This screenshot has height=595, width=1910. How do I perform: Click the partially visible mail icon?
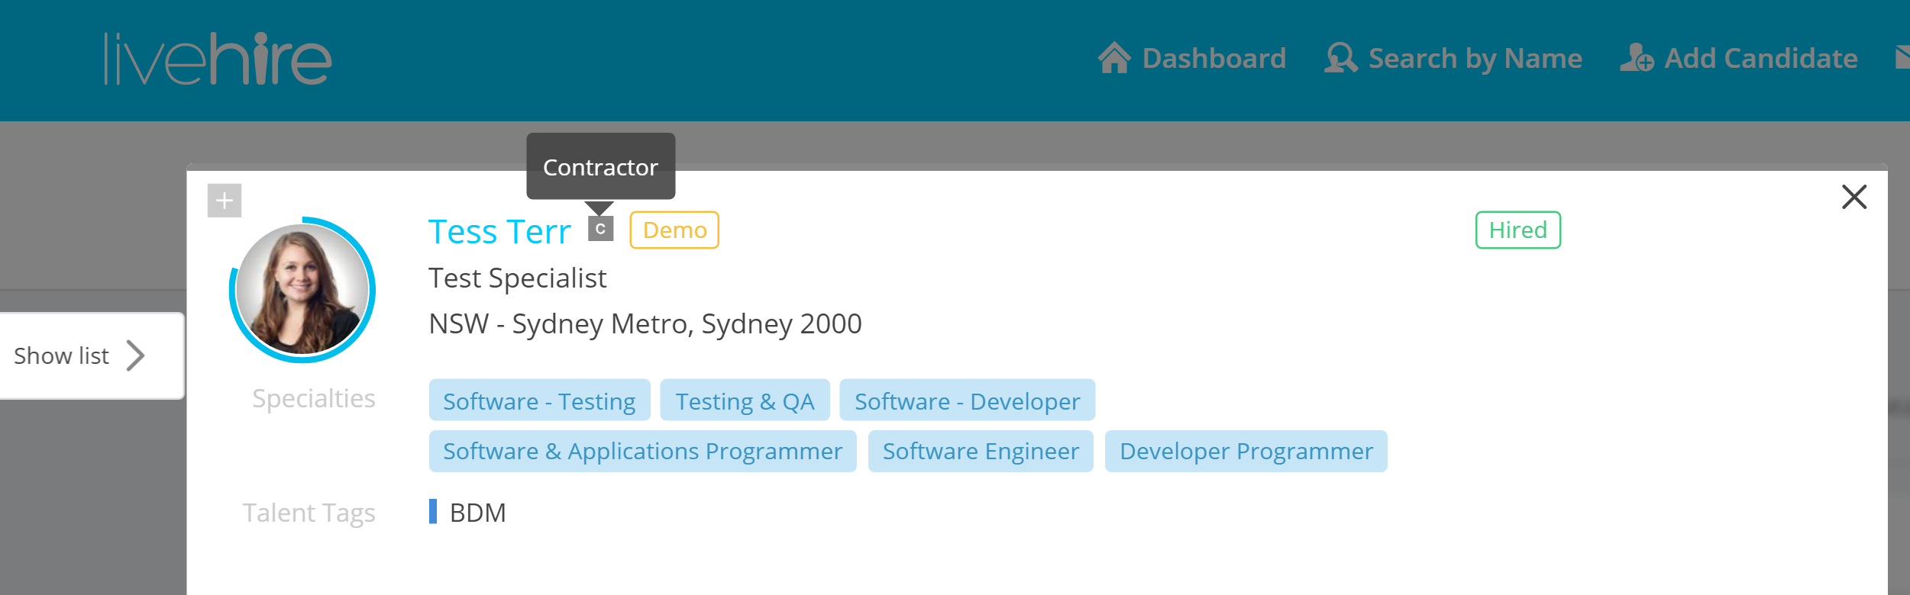[1902, 58]
